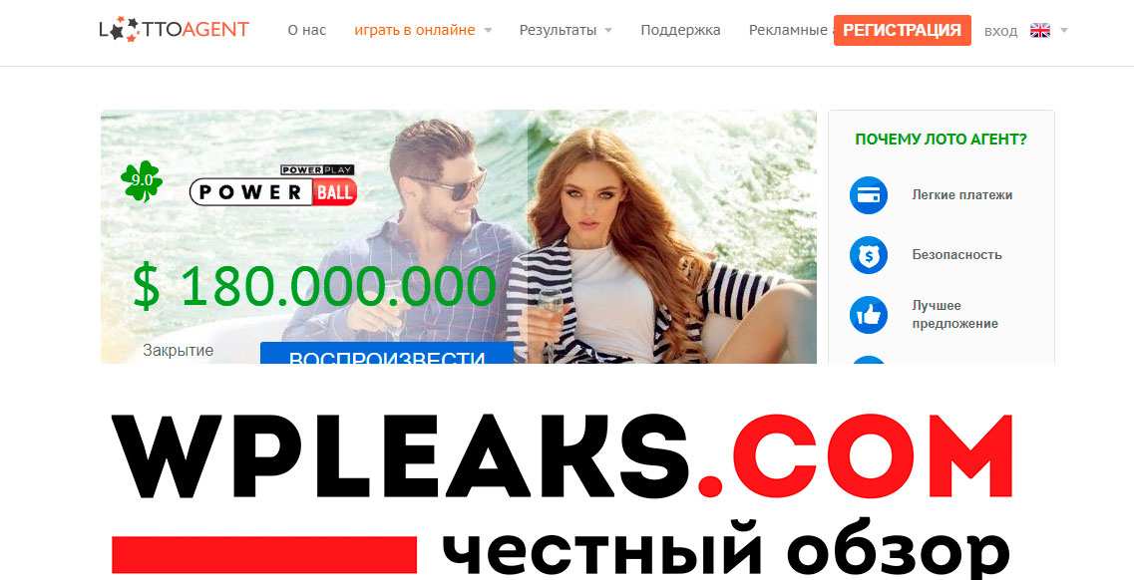This screenshot has width=1134, height=580.
Task: Expand the 'играть в онлайне' dropdown arrow
Action: point(488,30)
